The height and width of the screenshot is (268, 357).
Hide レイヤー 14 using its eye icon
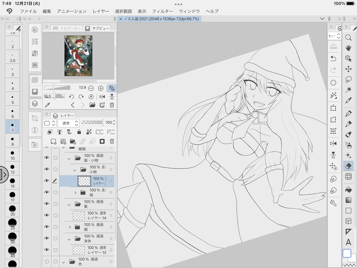(46, 216)
